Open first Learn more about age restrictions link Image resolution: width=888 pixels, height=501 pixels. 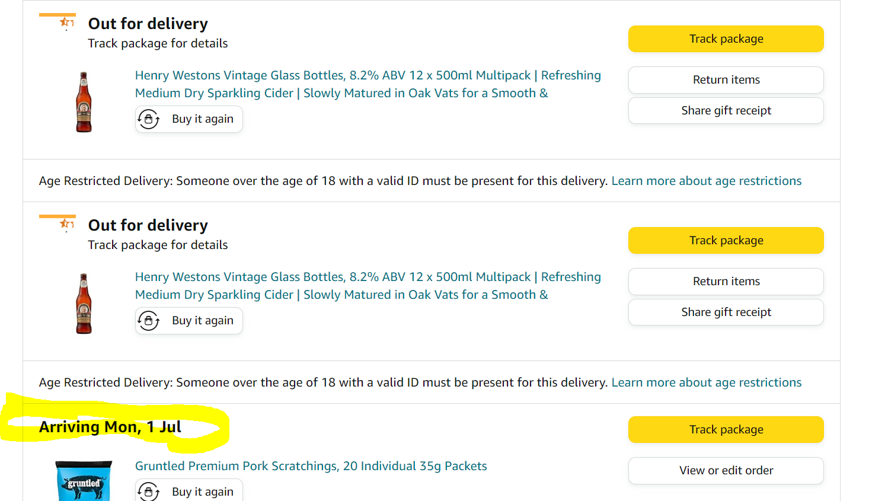coord(707,181)
